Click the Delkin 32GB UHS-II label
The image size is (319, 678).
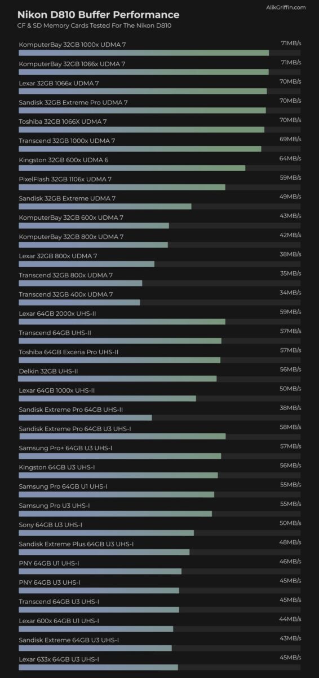[x=48, y=371]
